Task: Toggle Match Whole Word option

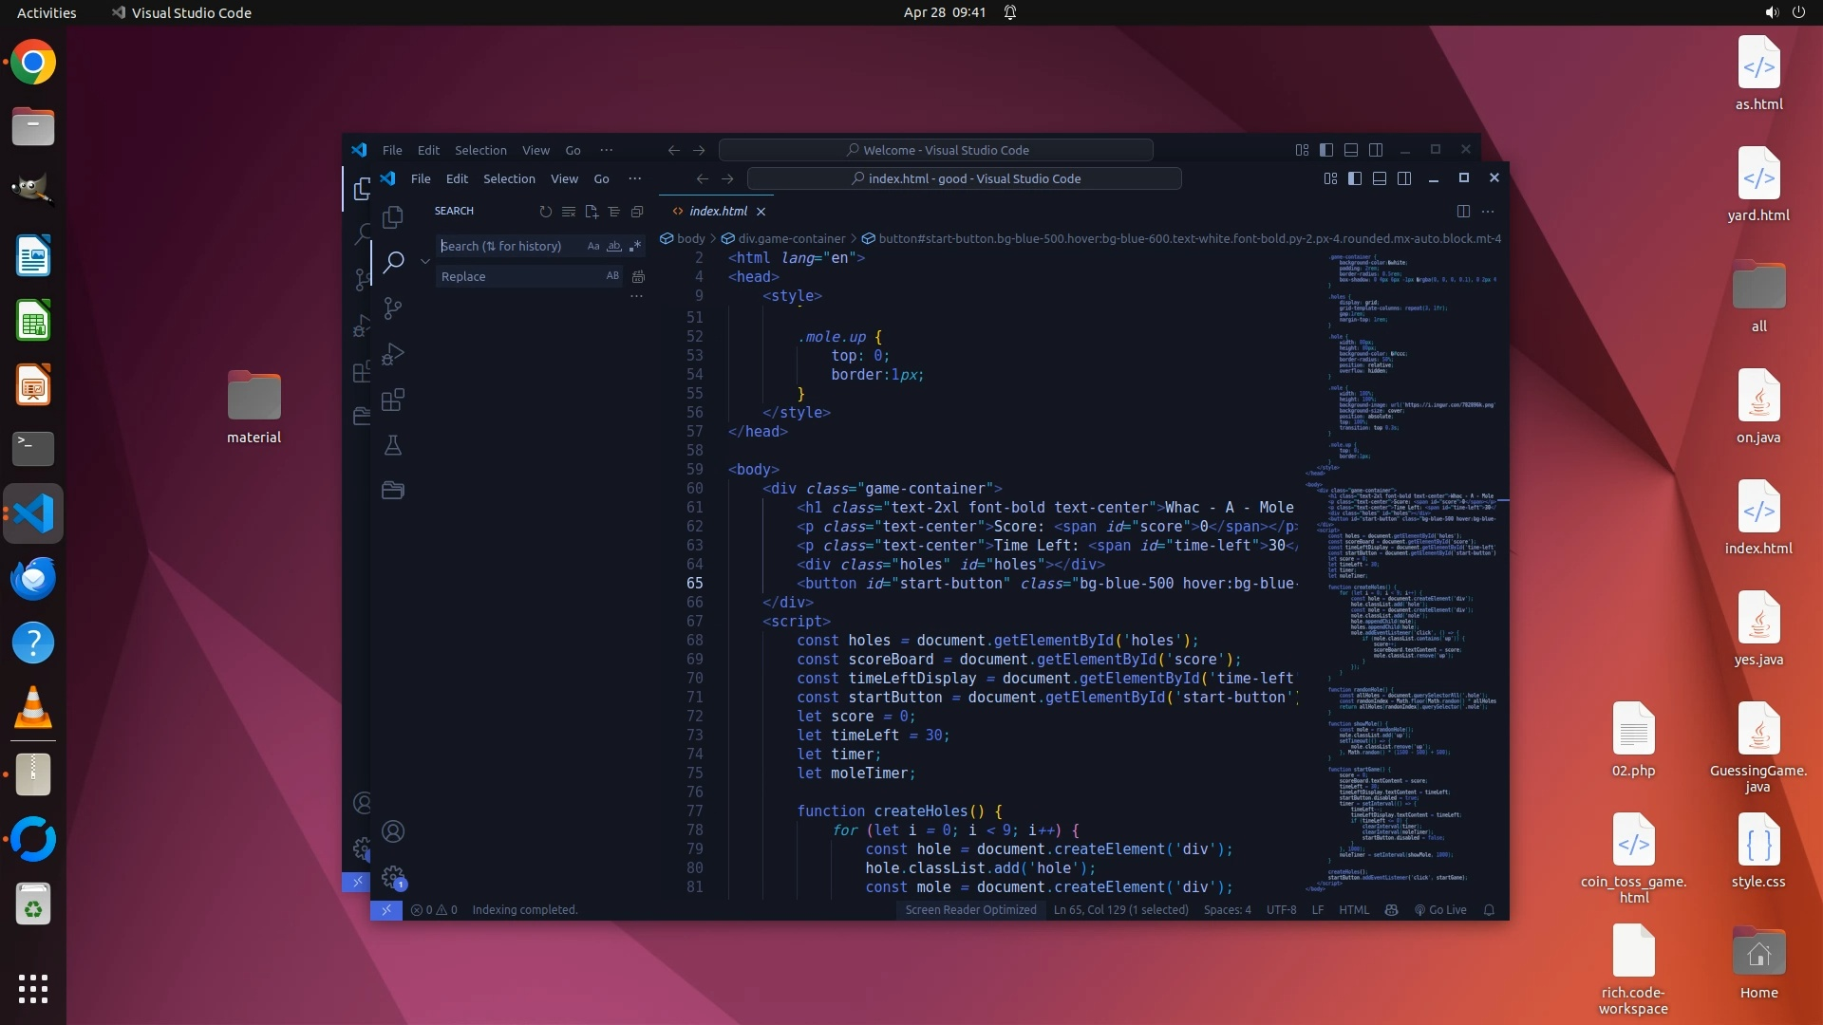Action: (x=613, y=246)
